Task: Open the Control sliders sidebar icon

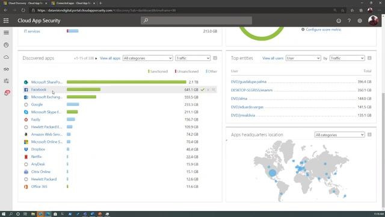Action: pyautogui.click(x=6, y=81)
